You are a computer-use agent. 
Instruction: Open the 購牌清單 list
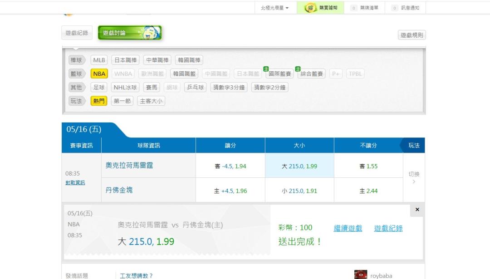pos(364,8)
